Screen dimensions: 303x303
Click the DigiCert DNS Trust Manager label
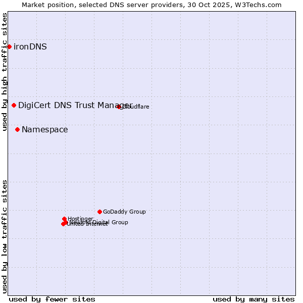click(76, 105)
